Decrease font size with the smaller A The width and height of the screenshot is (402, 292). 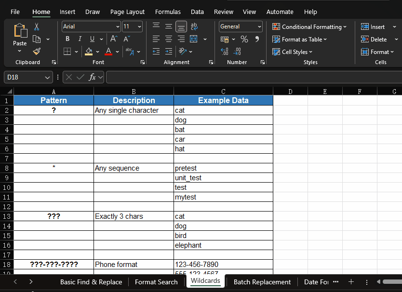tap(127, 39)
